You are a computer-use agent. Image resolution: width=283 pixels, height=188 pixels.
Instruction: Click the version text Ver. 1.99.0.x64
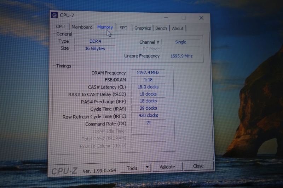99,171
